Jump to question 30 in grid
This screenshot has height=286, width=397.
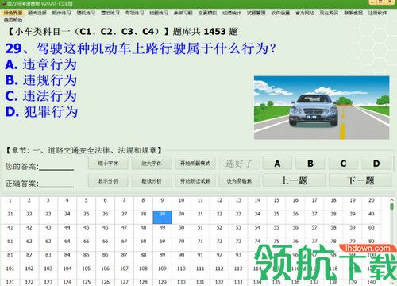coord(181,217)
